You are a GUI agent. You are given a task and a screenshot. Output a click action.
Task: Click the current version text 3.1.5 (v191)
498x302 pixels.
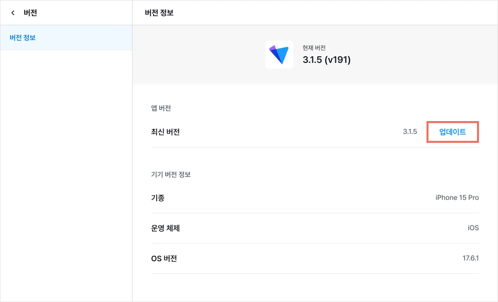pyautogui.click(x=326, y=60)
